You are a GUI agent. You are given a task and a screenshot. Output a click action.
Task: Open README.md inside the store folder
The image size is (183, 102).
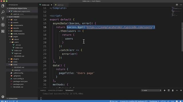(19, 67)
